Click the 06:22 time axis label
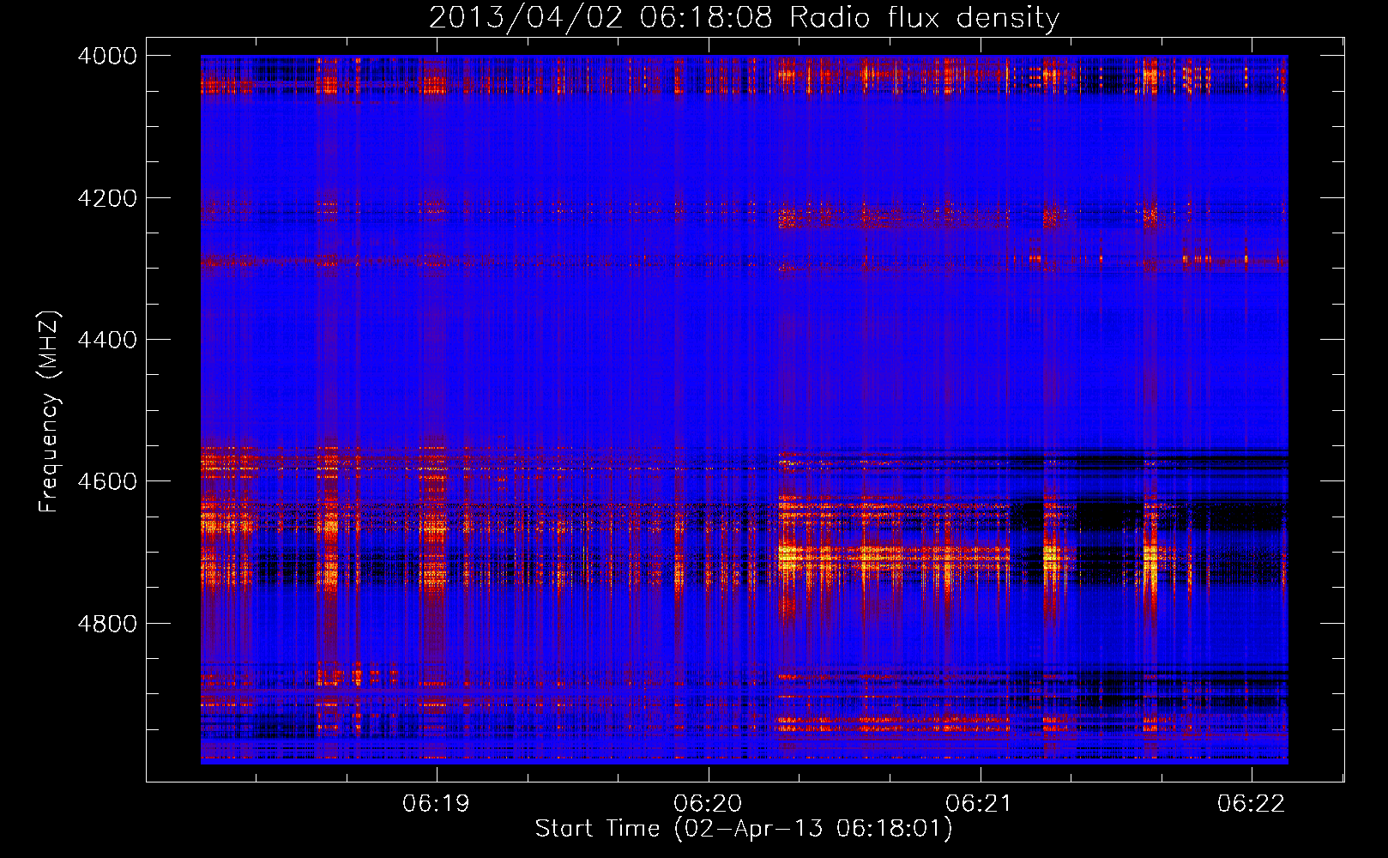The height and width of the screenshot is (858, 1388). click(1251, 803)
